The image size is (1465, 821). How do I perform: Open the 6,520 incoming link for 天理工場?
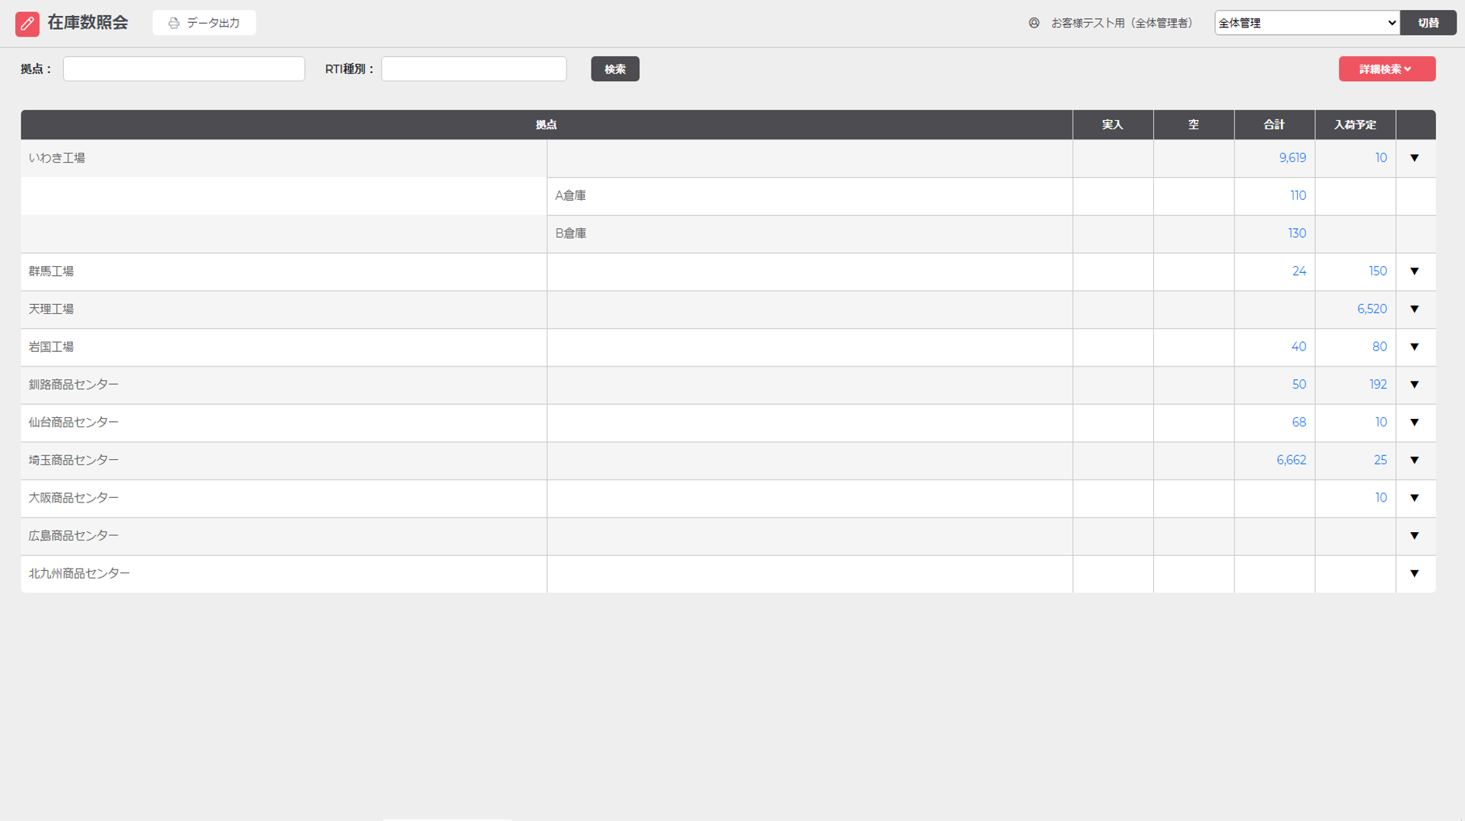pyautogui.click(x=1371, y=309)
